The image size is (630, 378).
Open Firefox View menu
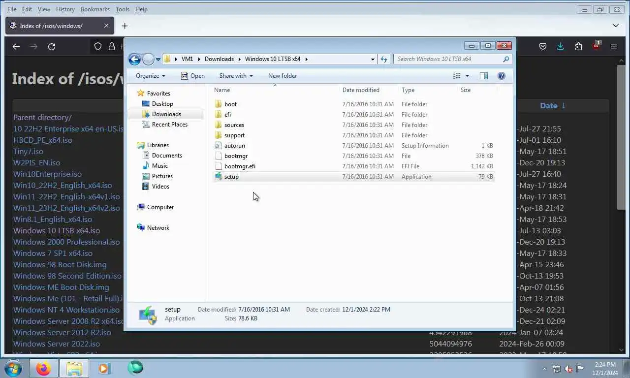coord(44,9)
